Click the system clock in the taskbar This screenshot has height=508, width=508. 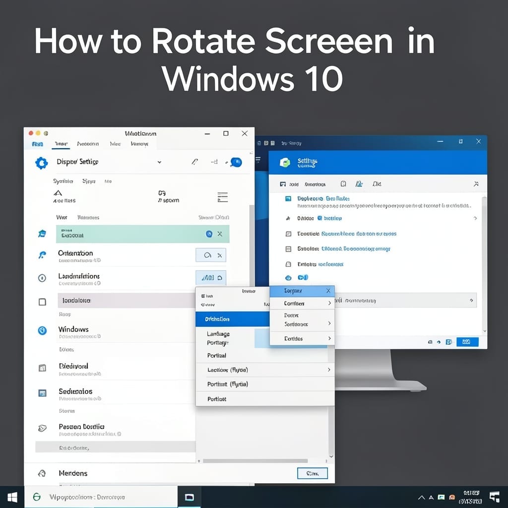pos(471,497)
